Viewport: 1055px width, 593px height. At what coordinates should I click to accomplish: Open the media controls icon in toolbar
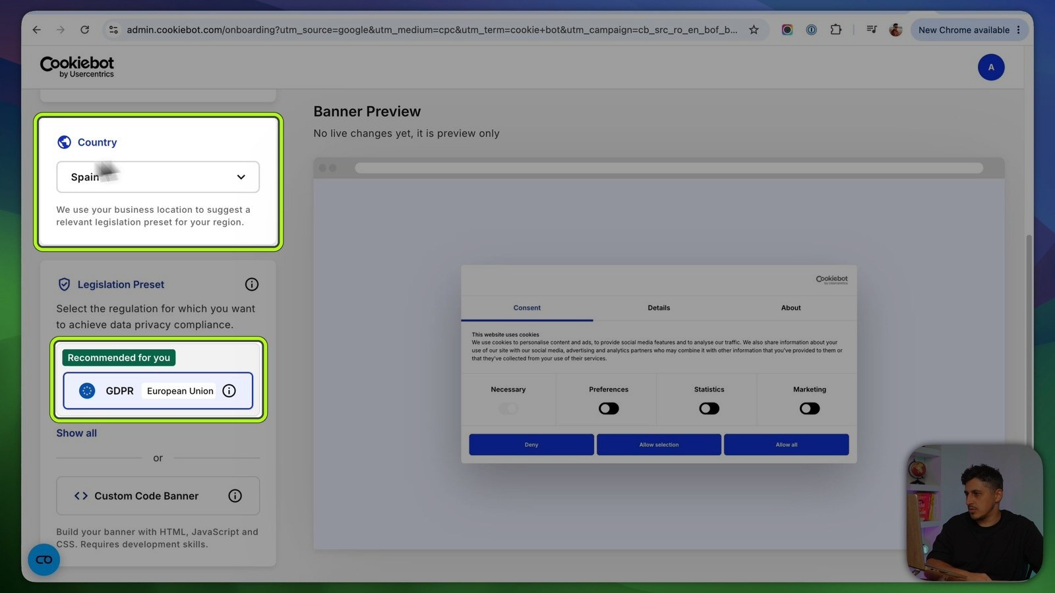pos(872,30)
